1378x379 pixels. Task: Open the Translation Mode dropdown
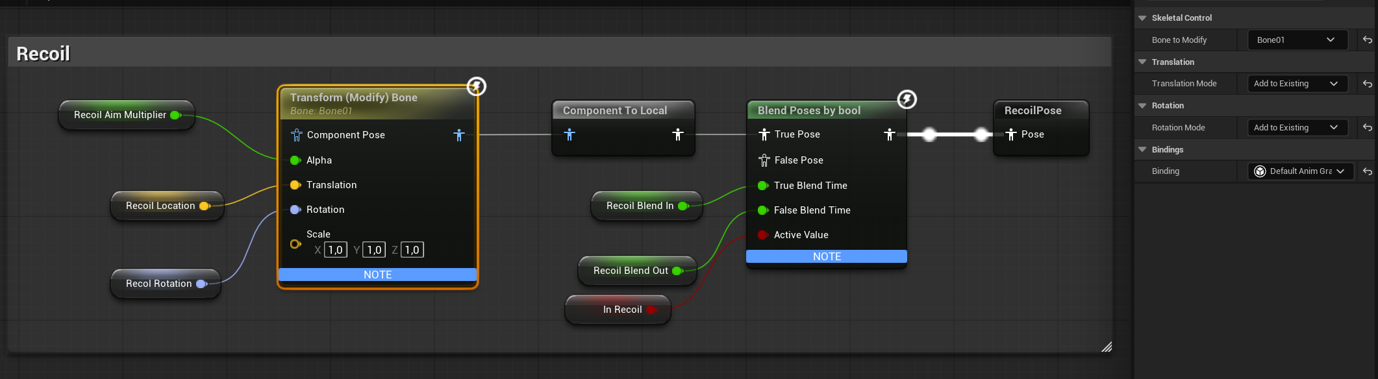pos(1297,84)
